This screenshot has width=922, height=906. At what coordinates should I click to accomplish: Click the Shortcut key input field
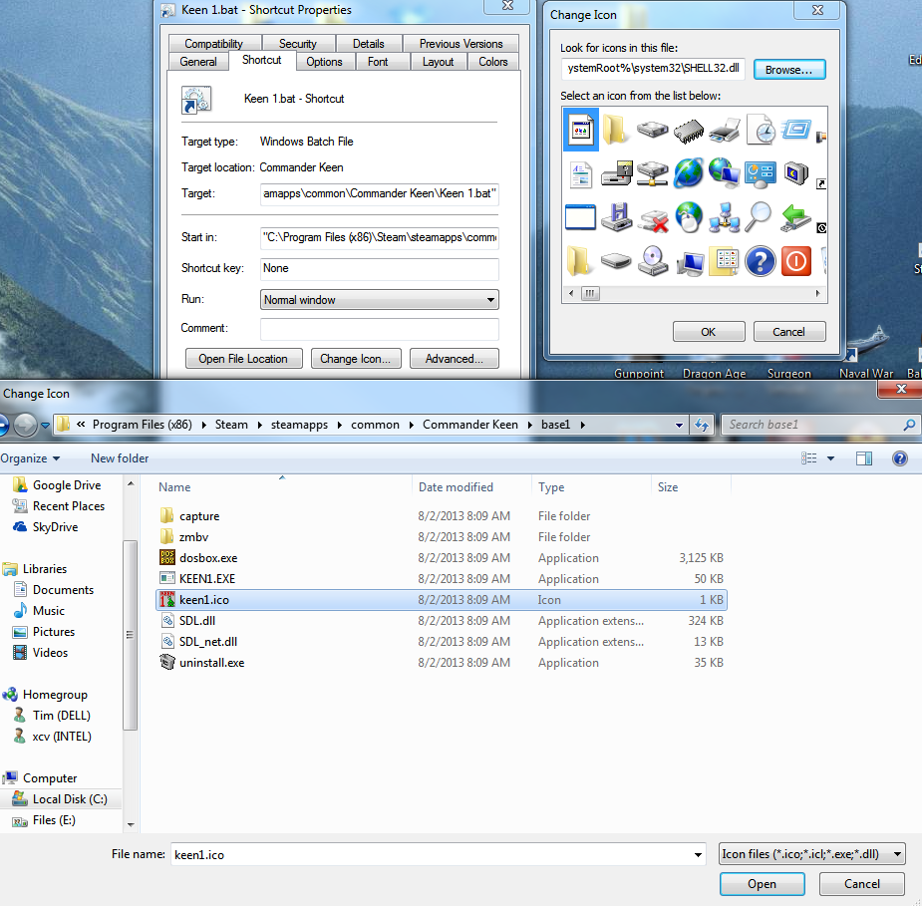click(380, 269)
